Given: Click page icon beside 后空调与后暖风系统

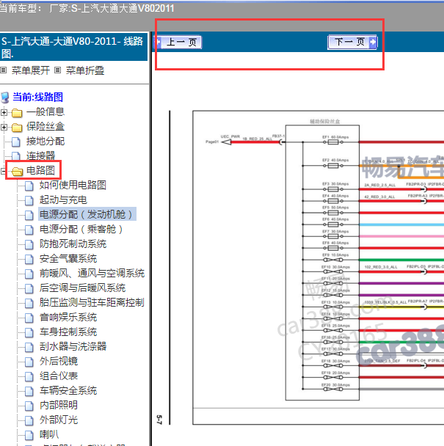Looking at the screenshot, I should pos(29,289).
